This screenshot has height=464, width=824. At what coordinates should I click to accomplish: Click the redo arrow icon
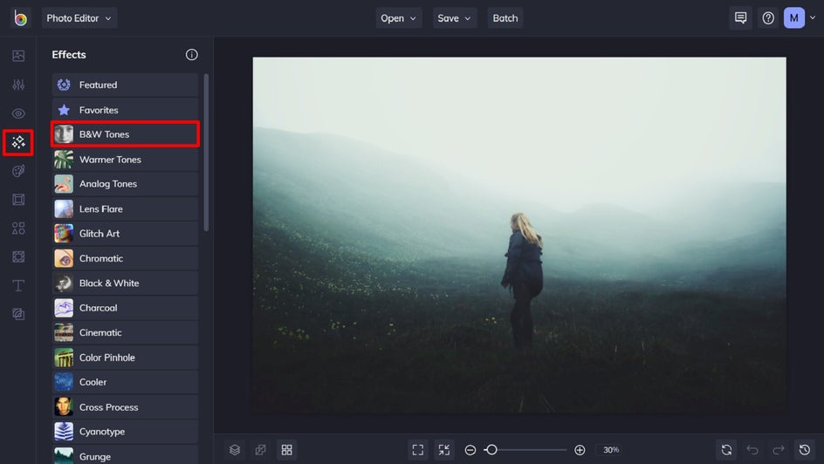pyautogui.click(x=779, y=450)
